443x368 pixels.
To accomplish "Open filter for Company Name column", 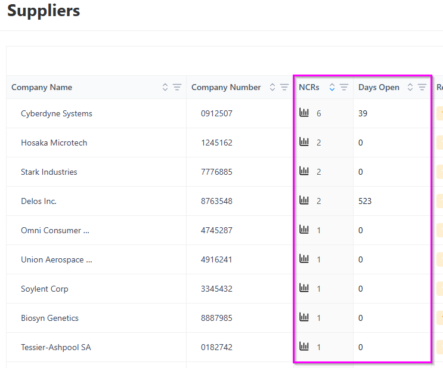I will coord(177,87).
